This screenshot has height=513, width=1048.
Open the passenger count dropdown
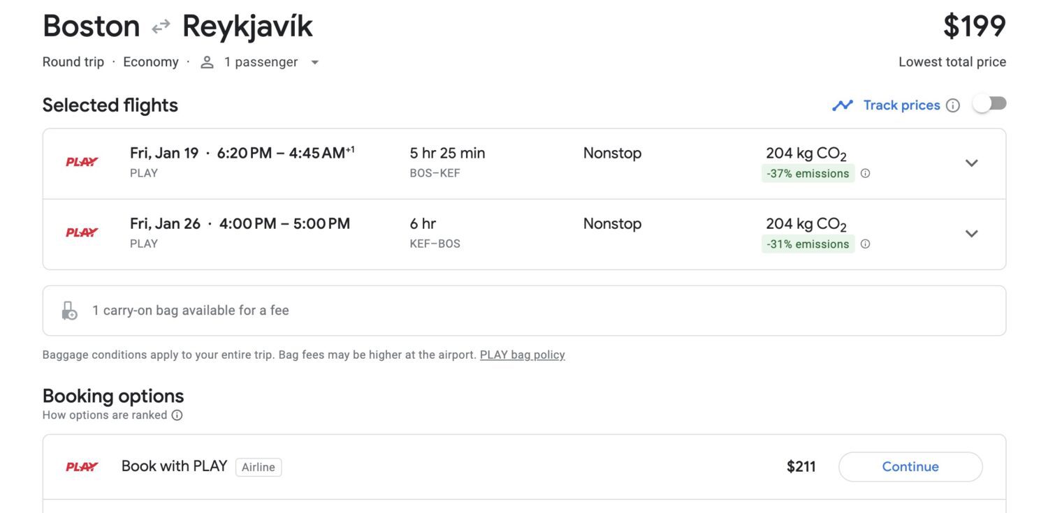(315, 62)
